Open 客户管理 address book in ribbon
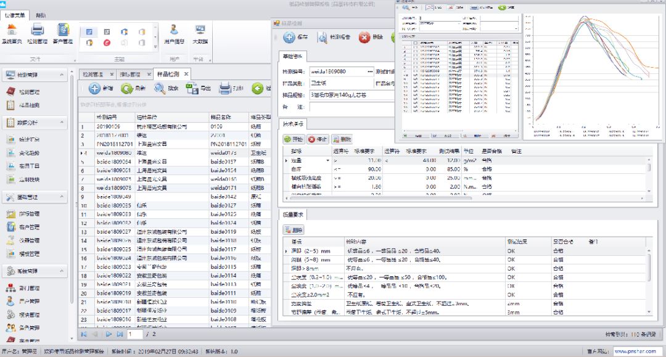666x357 pixels. pyautogui.click(x=63, y=34)
